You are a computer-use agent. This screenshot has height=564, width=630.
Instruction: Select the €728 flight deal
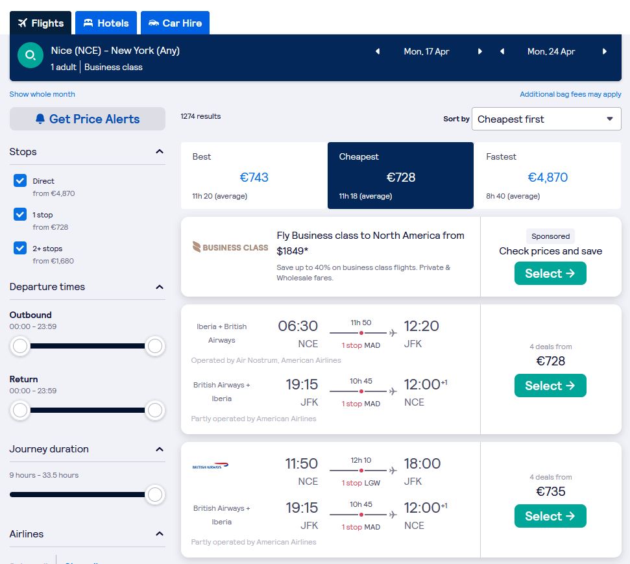coord(550,386)
